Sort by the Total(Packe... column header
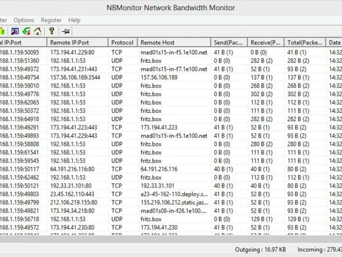 pyautogui.click(x=305, y=42)
